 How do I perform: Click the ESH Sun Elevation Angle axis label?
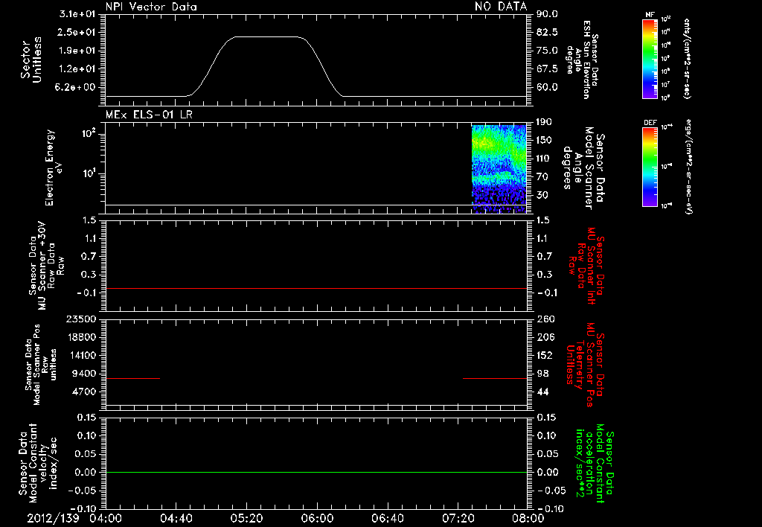click(x=583, y=60)
